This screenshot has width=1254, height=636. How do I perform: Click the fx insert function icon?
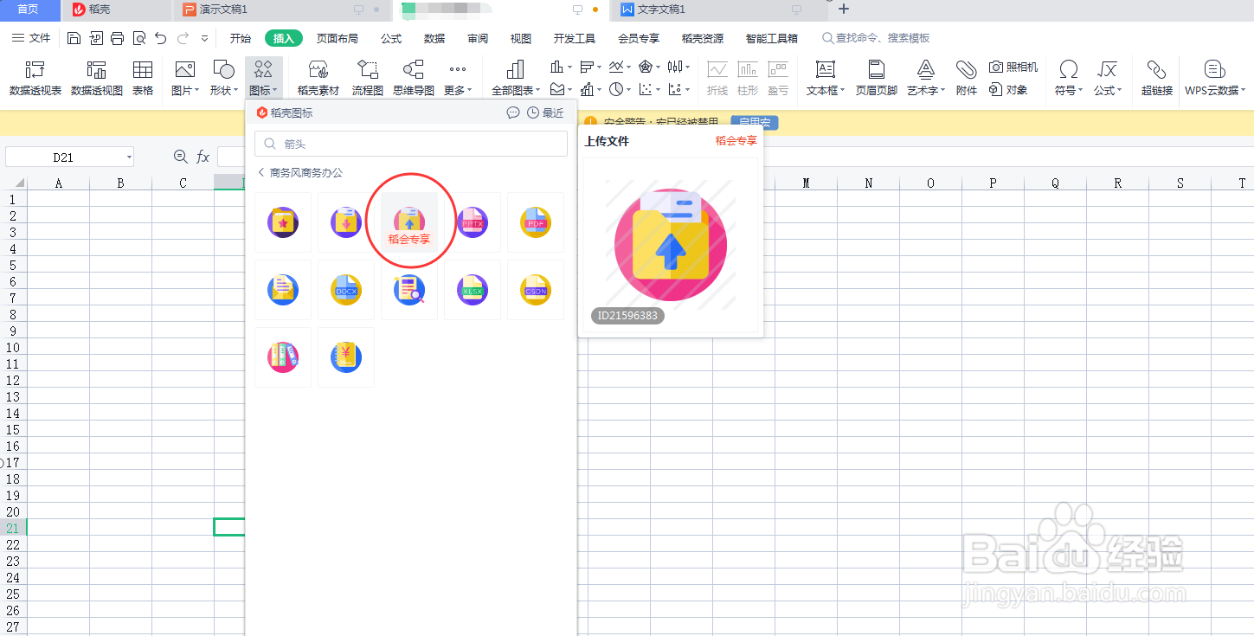click(x=203, y=157)
